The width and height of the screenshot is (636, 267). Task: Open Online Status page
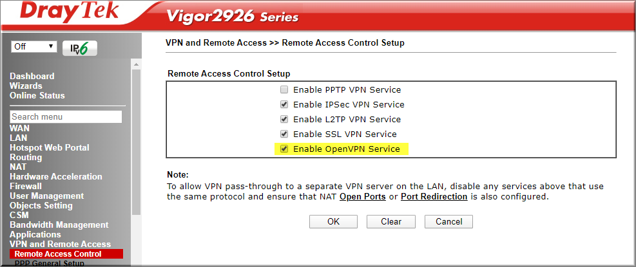point(37,96)
